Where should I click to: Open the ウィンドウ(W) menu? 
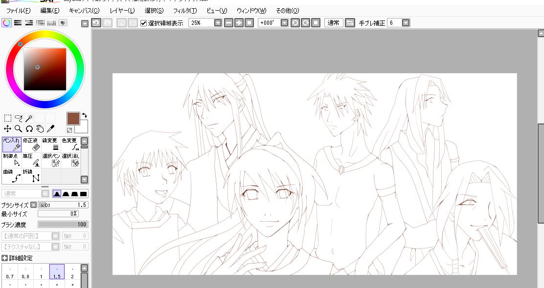click(x=251, y=11)
